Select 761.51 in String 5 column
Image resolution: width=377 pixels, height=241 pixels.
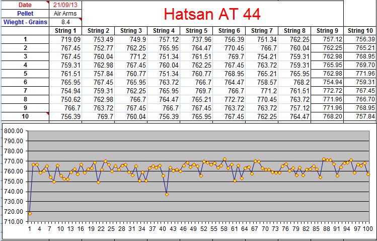pos(196,56)
